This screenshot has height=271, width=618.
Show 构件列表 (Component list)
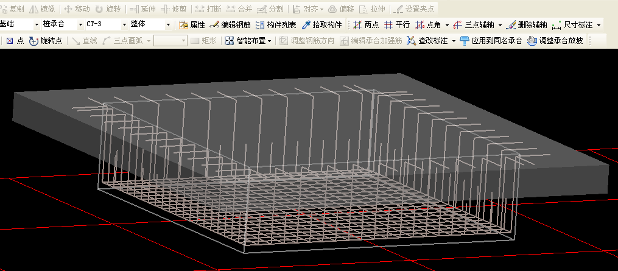pyautogui.click(x=276, y=25)
